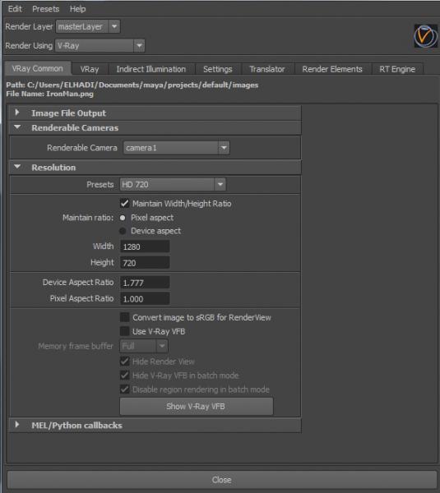Switch to the Indirect Illumination tab
440x493 pixels.
[151, 69]
